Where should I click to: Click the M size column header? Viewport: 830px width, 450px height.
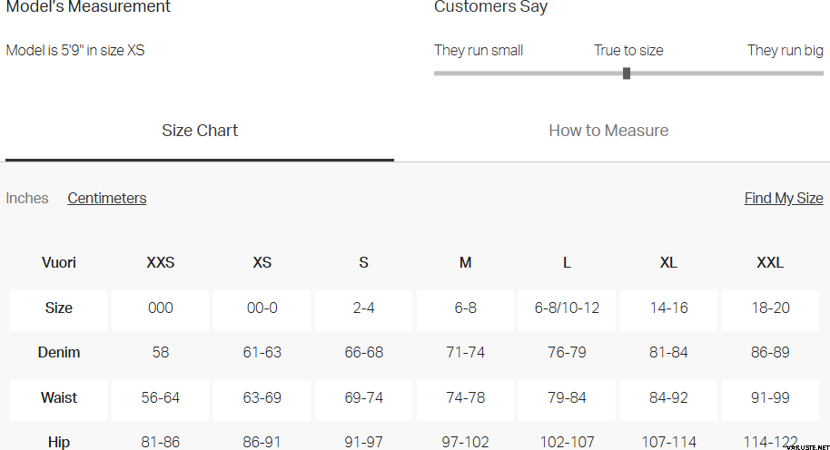tap(465, 263)
